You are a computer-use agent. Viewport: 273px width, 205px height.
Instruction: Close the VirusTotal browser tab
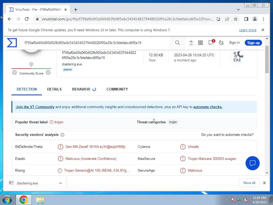66,10
